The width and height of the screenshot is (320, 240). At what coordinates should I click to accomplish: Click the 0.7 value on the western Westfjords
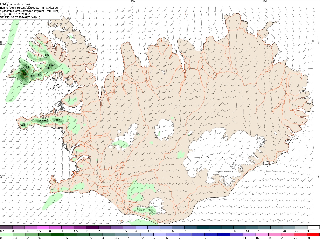[x=27, y=67]
